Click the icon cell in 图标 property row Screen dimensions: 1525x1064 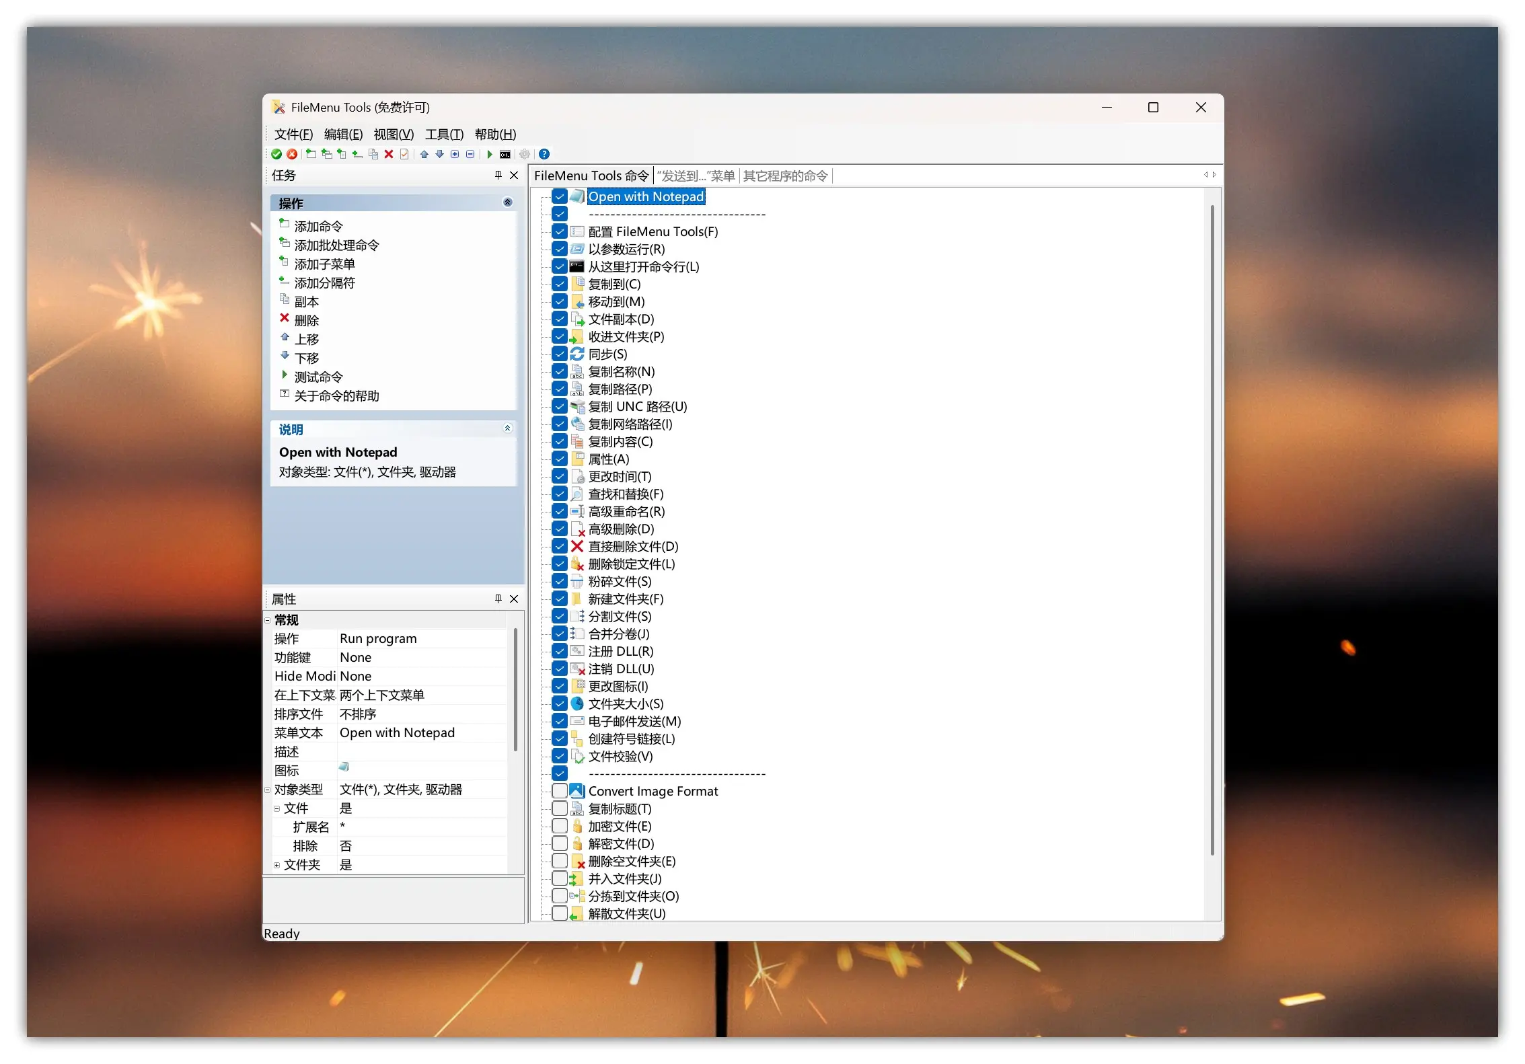pyautogui.click(x=421, y=769)
